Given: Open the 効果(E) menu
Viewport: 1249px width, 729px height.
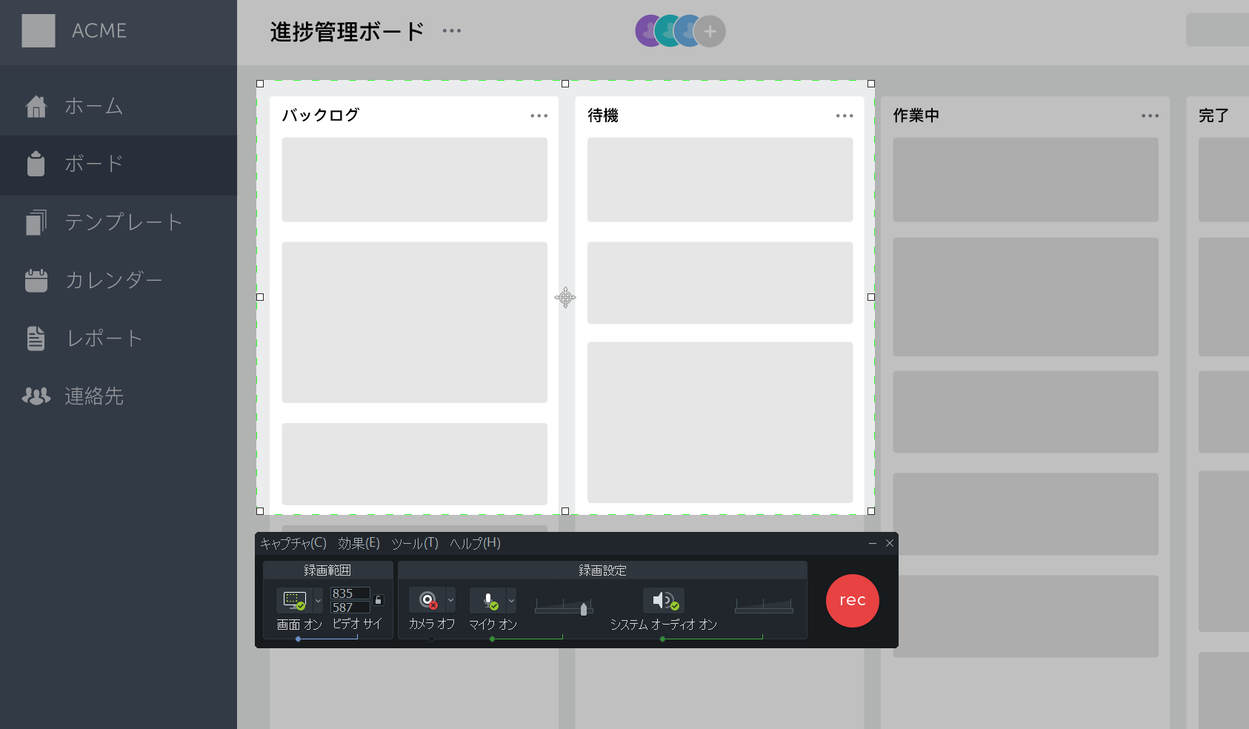Looking at the screenshot, I should [x=359, y=543].
